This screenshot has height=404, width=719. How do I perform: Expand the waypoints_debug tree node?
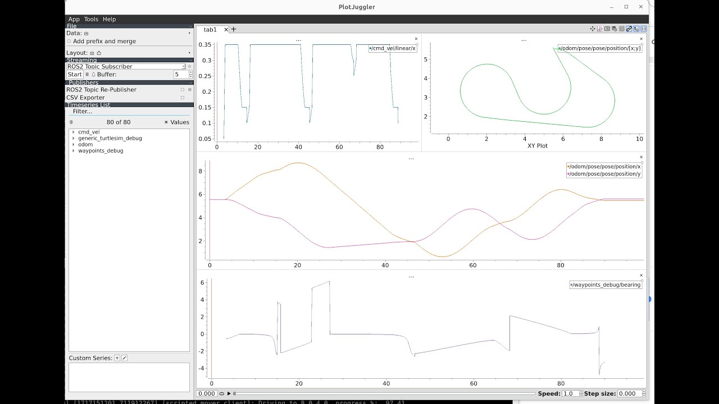pyautogui.click(x=73, y=150)
